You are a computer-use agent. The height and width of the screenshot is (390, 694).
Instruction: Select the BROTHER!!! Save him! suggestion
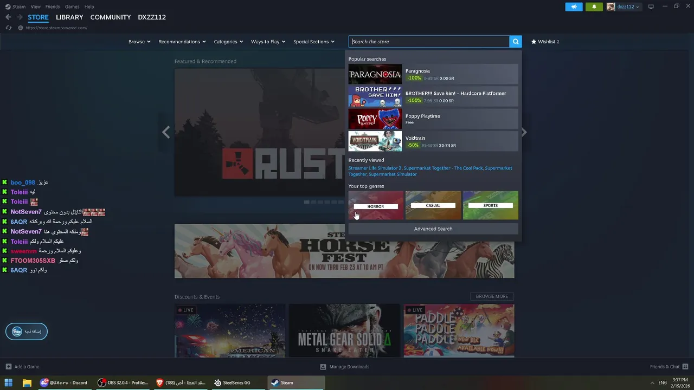coord(433,96)
